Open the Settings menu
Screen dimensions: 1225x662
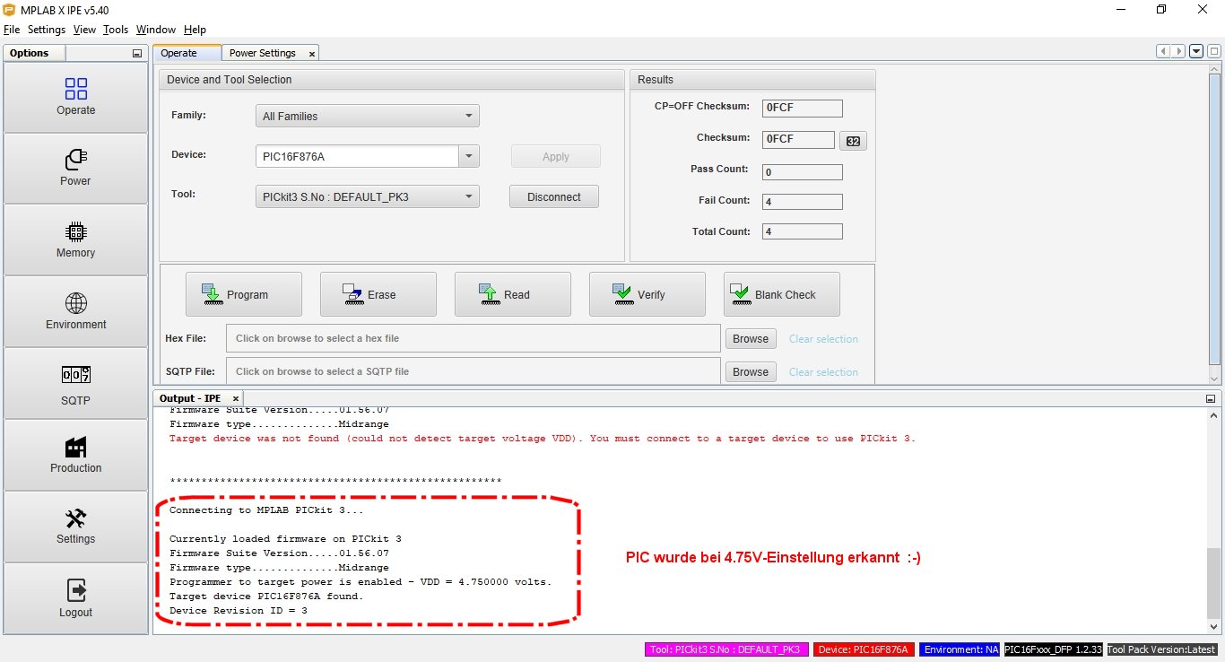[47, 30]
